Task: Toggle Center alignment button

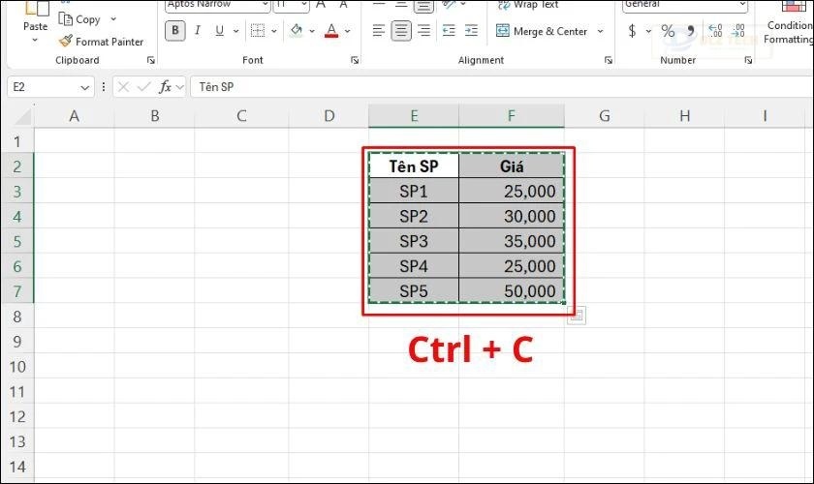Action: coord(401,31)
